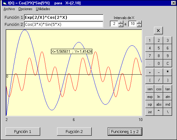This screenshot has height=140, width=177.
Task: Click the number 7 keypad key
Action: point(150,56)
